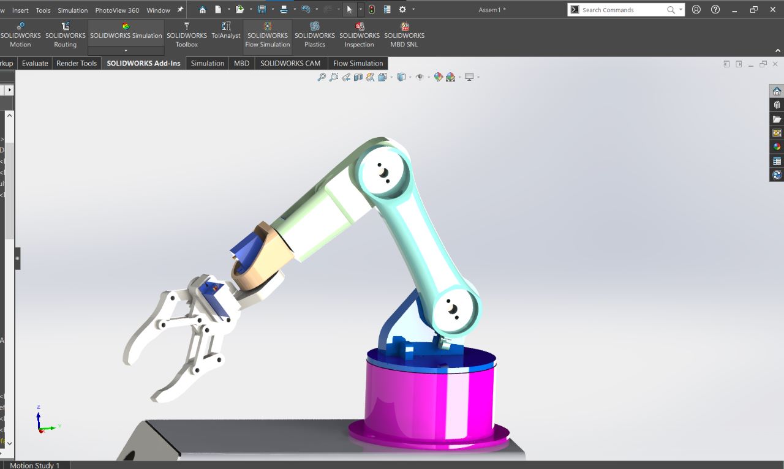Toggle the SOLIDWORKS Simulation add-in

(126, 32)
